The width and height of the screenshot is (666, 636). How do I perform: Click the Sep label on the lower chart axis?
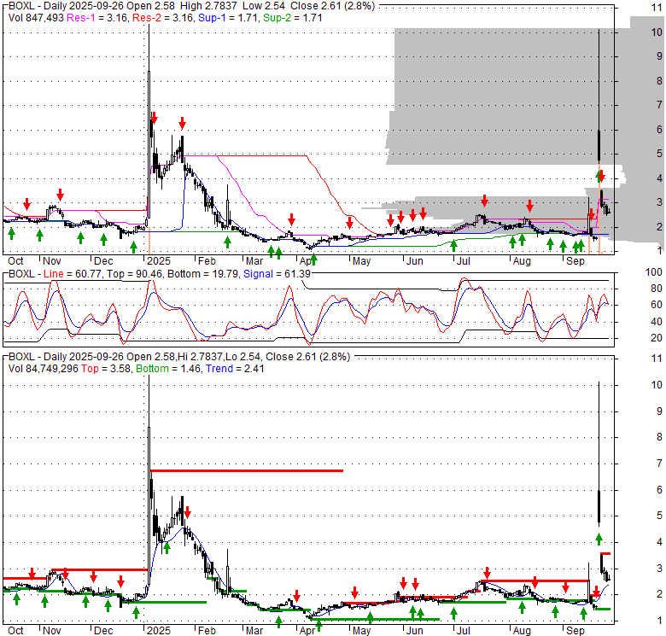(575, 631)
